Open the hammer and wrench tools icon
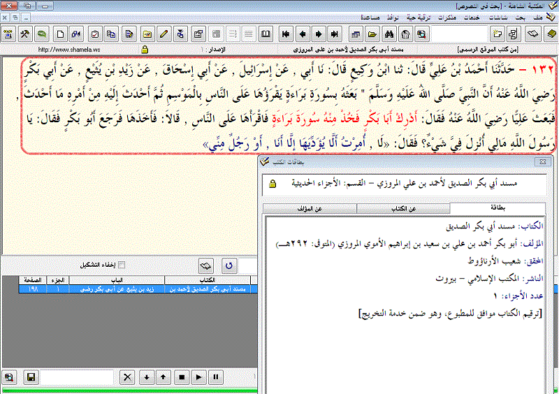Screen dimensions: 559x394 [25, 34]
